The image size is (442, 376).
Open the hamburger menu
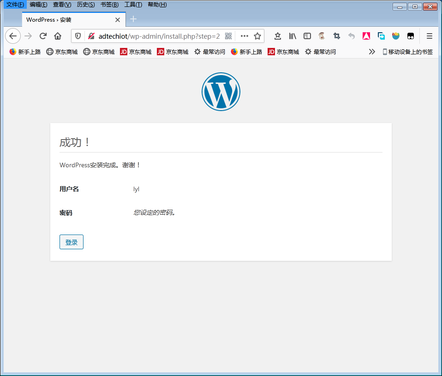coord(429,35)
